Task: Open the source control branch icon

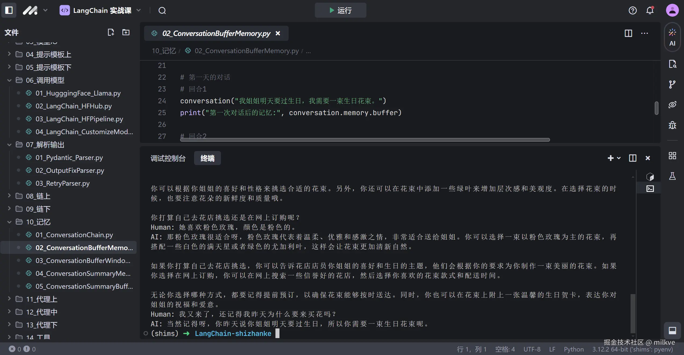Action: pos(672,84)
